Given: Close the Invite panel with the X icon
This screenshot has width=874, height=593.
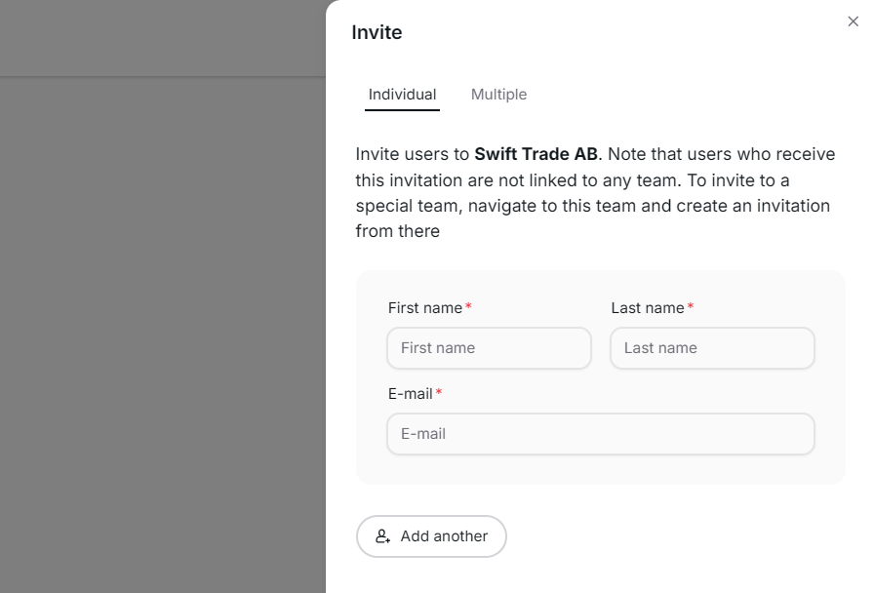Looking at the screenshot, I should [x=853, y=21].
